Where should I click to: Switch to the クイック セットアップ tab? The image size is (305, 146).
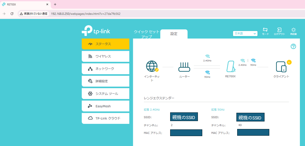click(147, 34)
